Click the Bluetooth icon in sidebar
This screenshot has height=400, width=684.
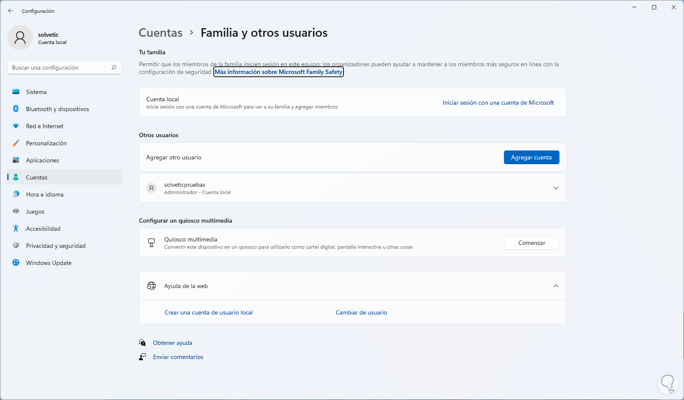point(16,109)
